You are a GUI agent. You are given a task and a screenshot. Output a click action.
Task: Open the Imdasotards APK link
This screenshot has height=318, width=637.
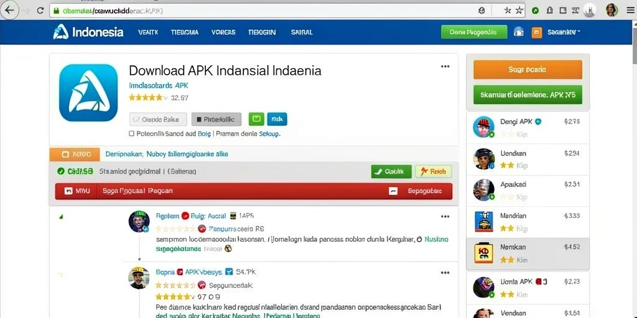tap(159, 86)
